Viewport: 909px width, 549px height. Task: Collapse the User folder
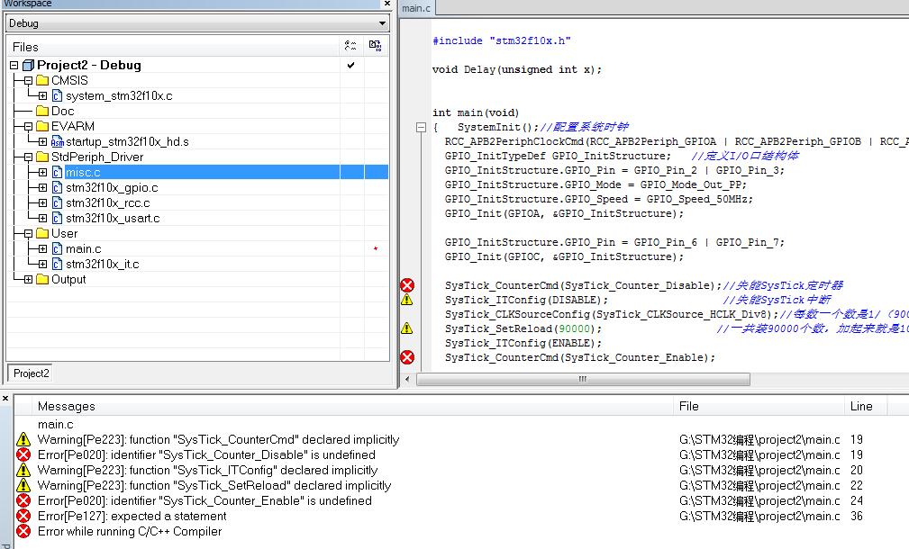point(29,233)
